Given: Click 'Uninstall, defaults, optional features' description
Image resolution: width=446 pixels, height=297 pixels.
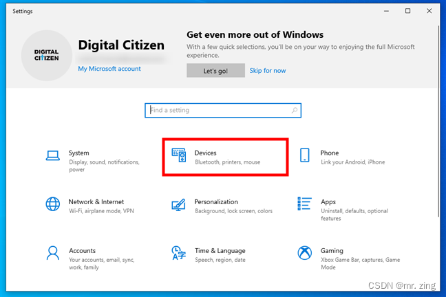Looking at the screenshot, I should coord(354,214).
